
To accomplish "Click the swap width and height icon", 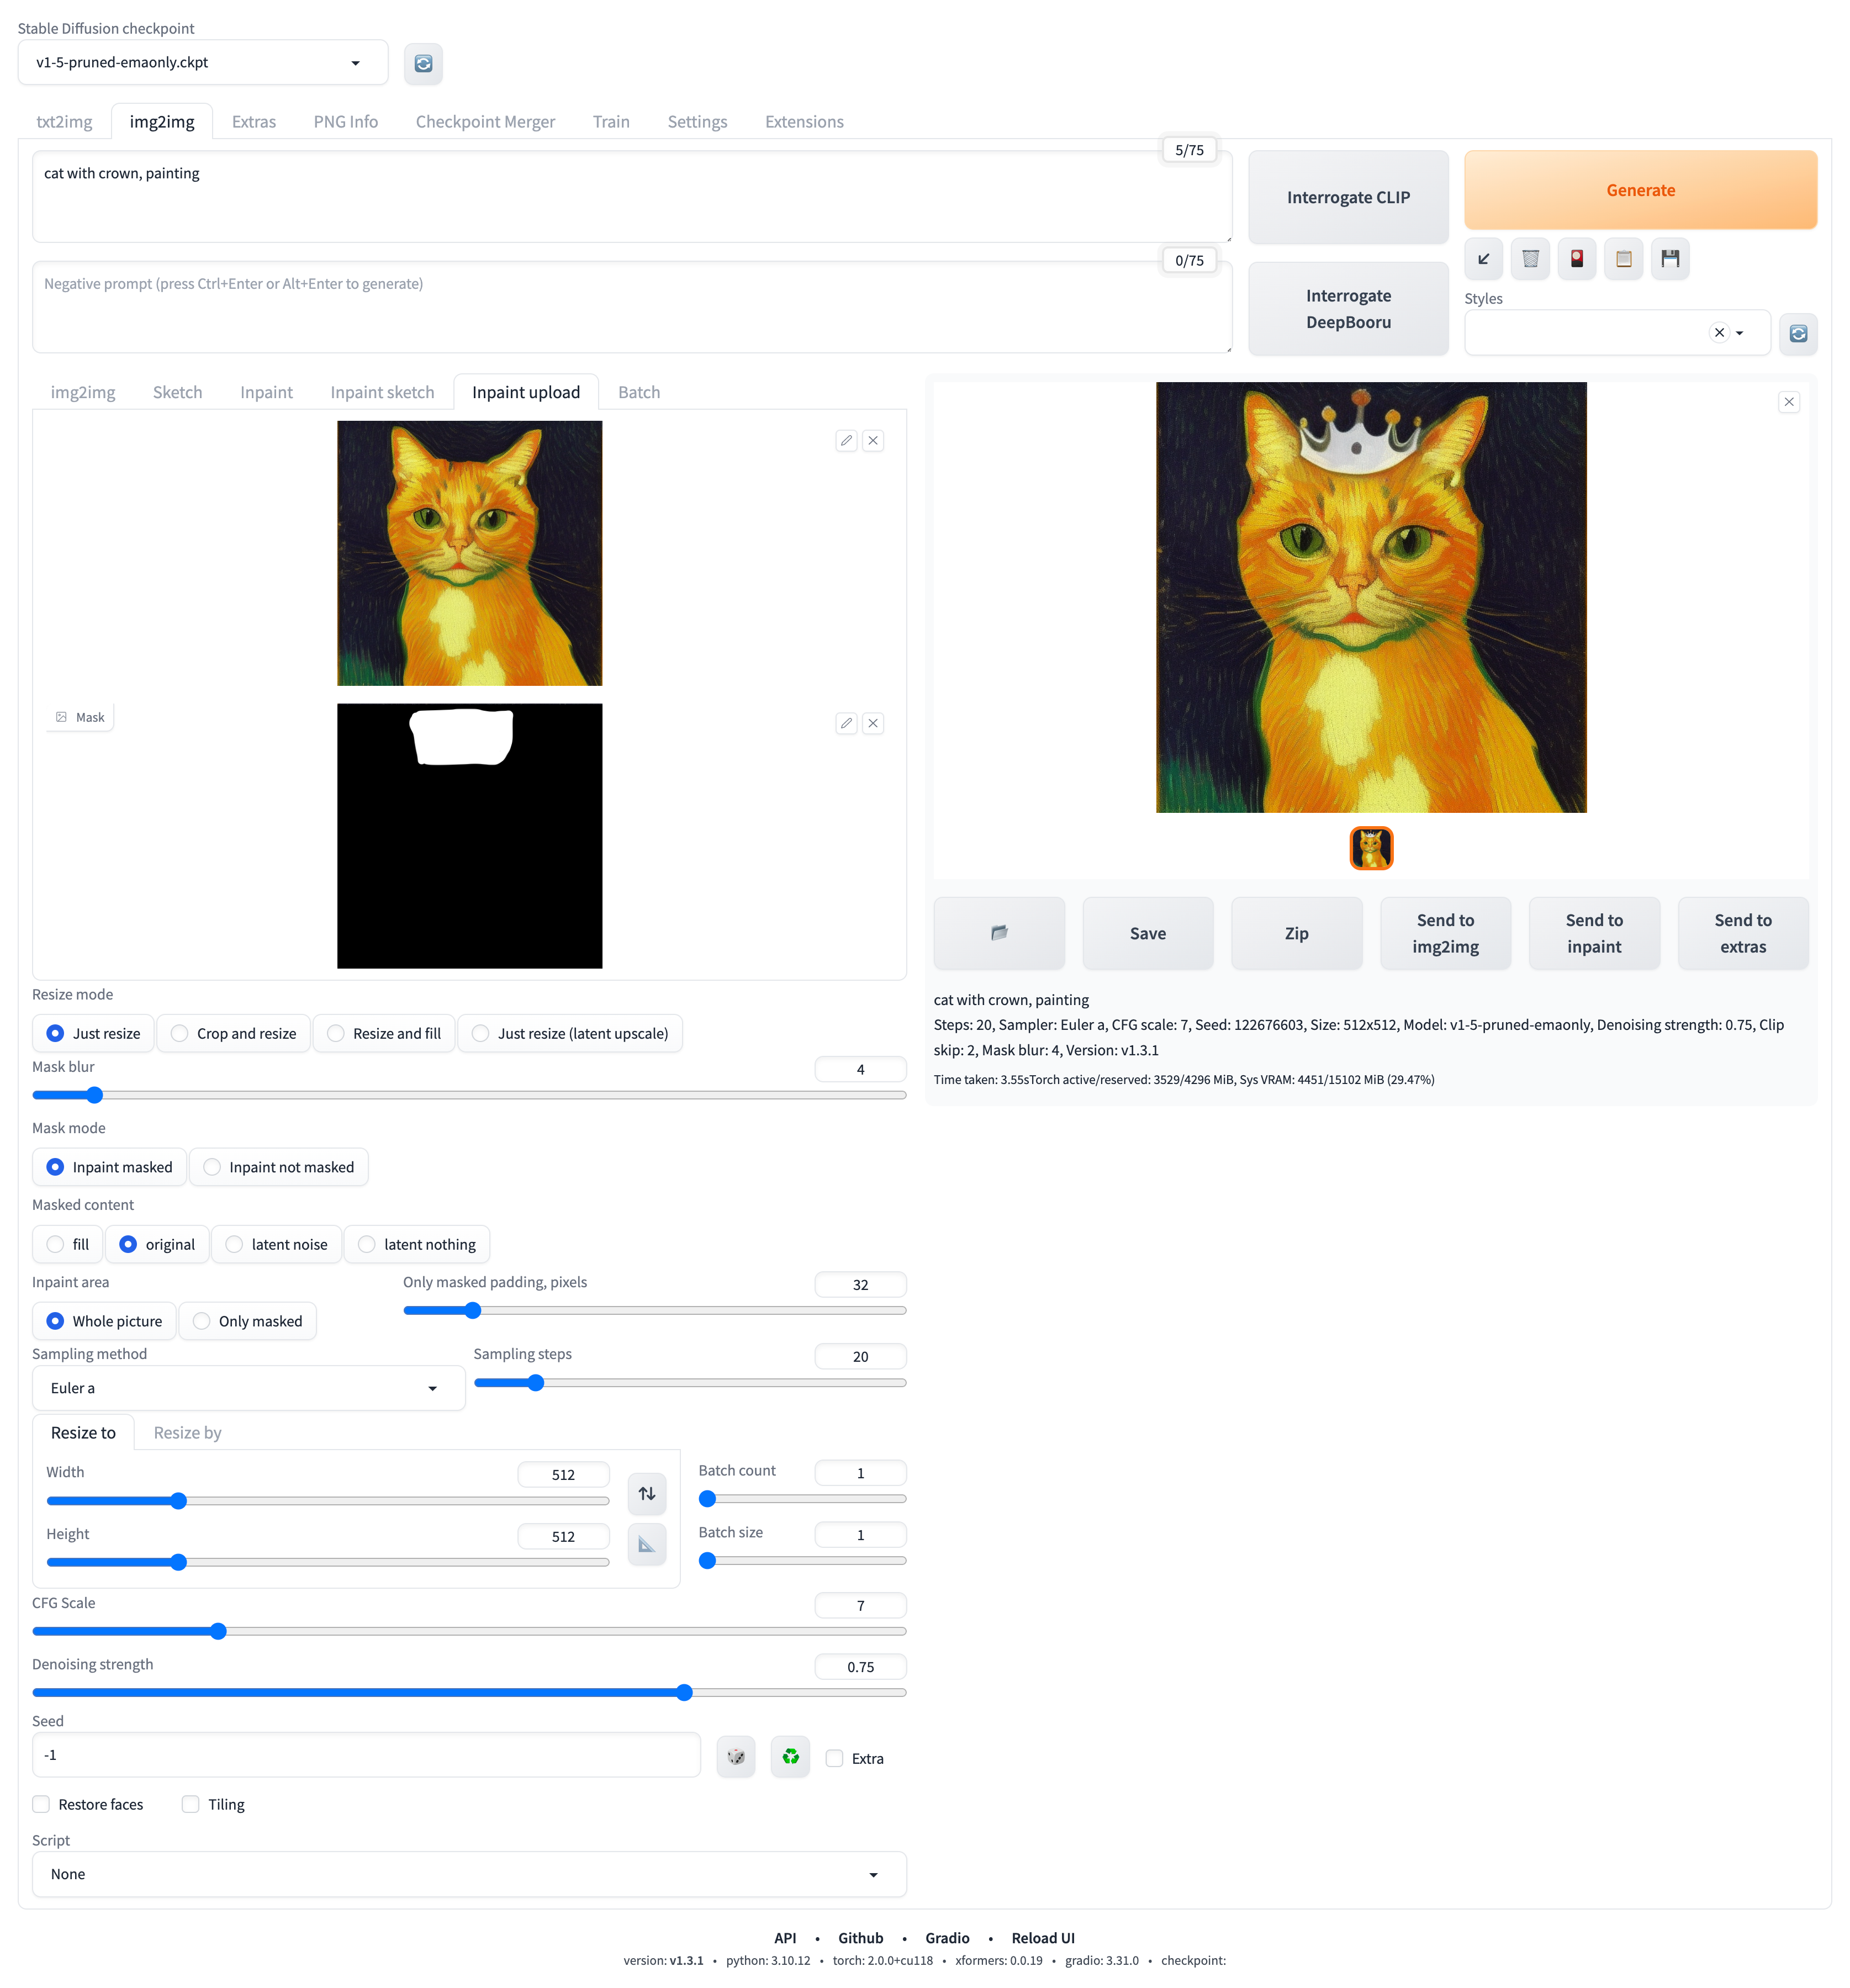I will coord(647,1493).
